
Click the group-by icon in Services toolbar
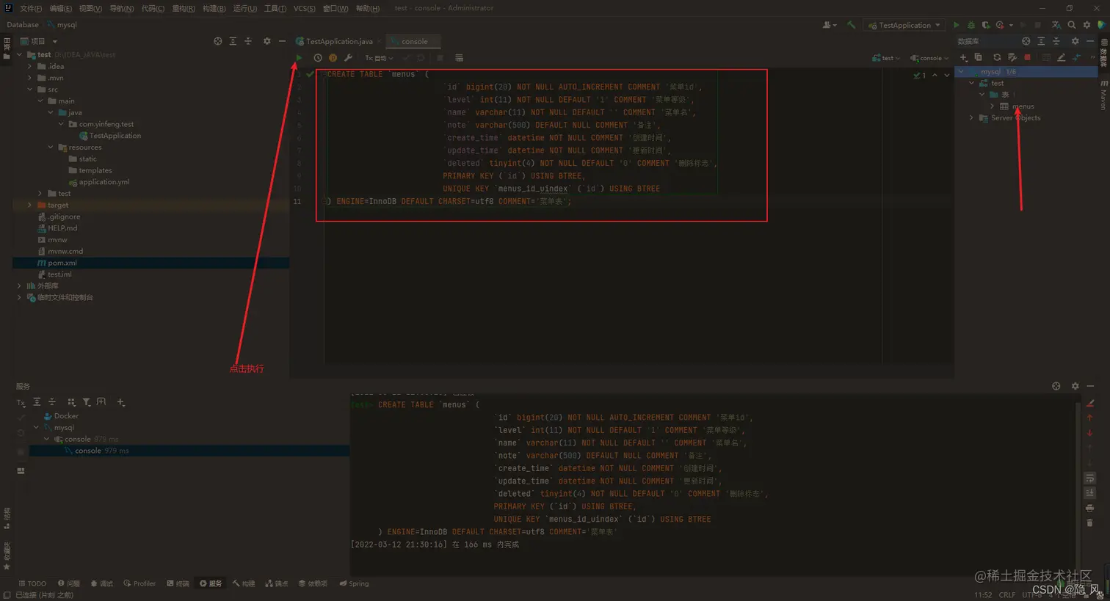click(70, 402)
